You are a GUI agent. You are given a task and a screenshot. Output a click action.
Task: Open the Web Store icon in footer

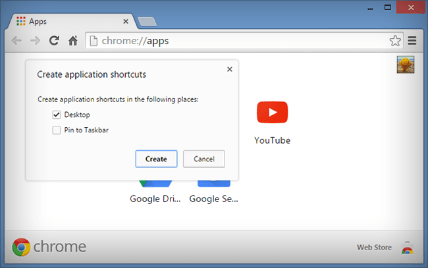coord(407,248)
